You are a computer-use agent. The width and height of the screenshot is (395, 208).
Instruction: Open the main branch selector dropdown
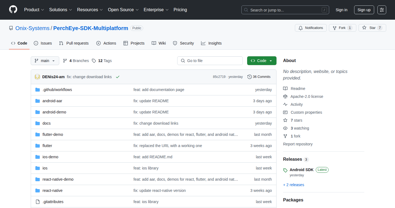tap(45, 61)
